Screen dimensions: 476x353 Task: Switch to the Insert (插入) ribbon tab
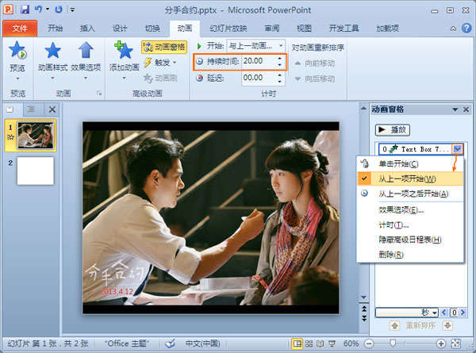(x=87, y=29)
